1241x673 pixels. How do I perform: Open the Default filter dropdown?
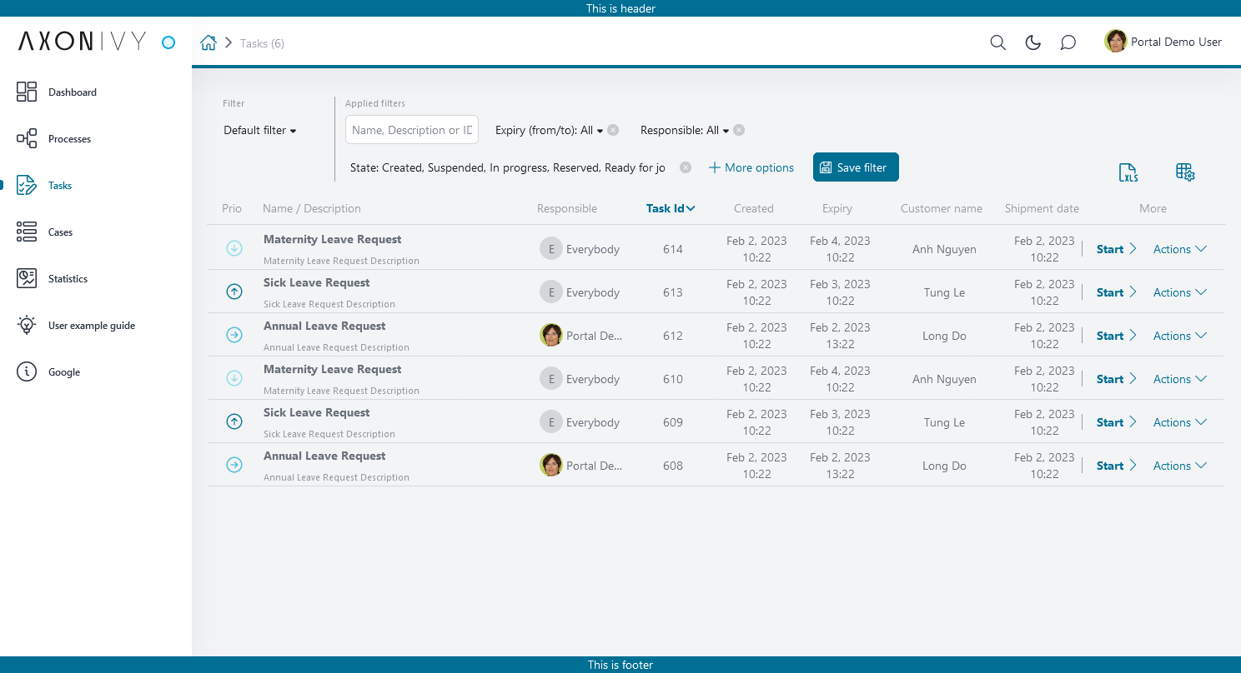pos(260,130)
